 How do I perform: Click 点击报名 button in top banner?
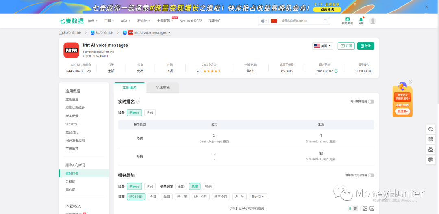click(x=327, y=9)
